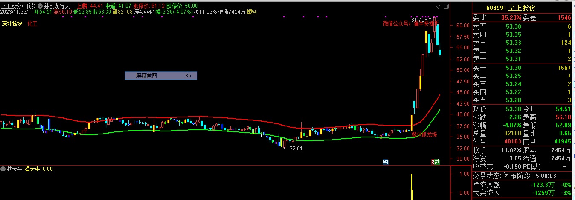Click the 外盘 value 40163
The image size is (575, 200).
[512, 141]
